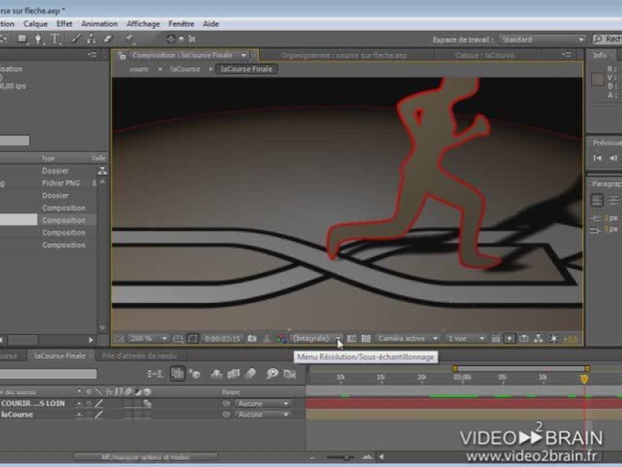Open the Parent dropdown for COURIR ...S LOIN
The height and width of the screenshot is (467, 622).
click(262, 403)
